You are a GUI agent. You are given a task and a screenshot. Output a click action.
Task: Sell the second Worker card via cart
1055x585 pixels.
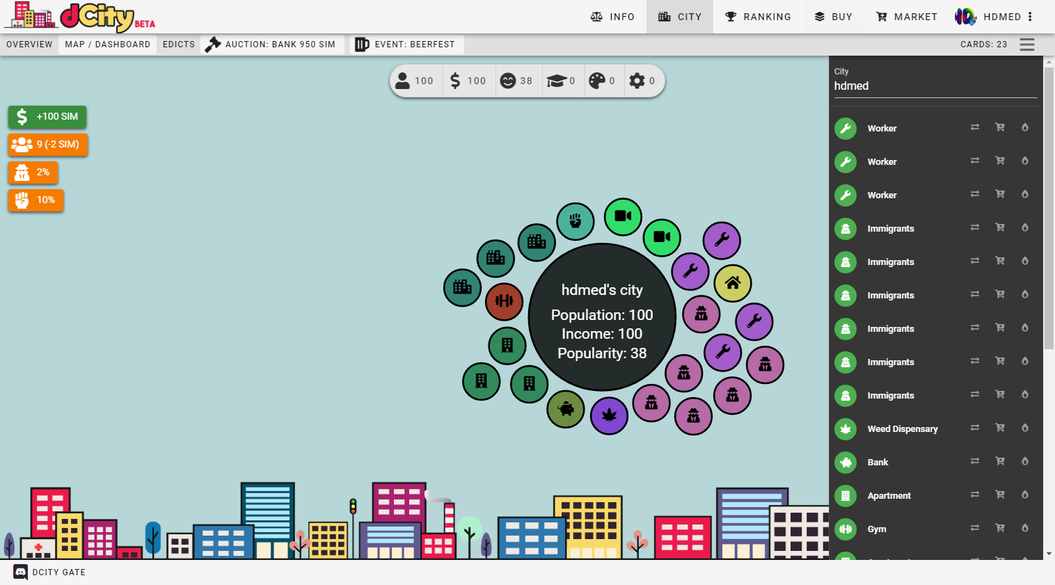coord(1000,161)
